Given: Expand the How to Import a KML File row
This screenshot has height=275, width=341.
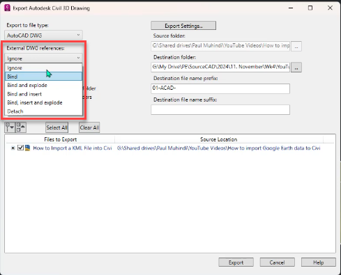Looking at the screenshot, I should (13, 148).
